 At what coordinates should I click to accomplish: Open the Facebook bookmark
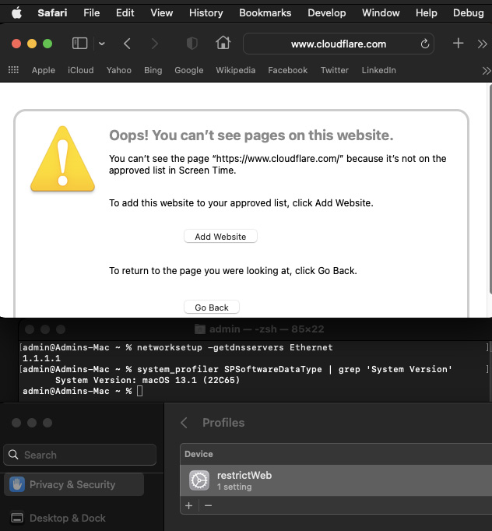pos(288,70)
